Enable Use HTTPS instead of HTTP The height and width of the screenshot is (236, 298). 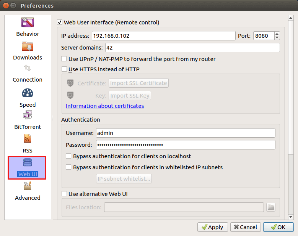pos(64,69)
